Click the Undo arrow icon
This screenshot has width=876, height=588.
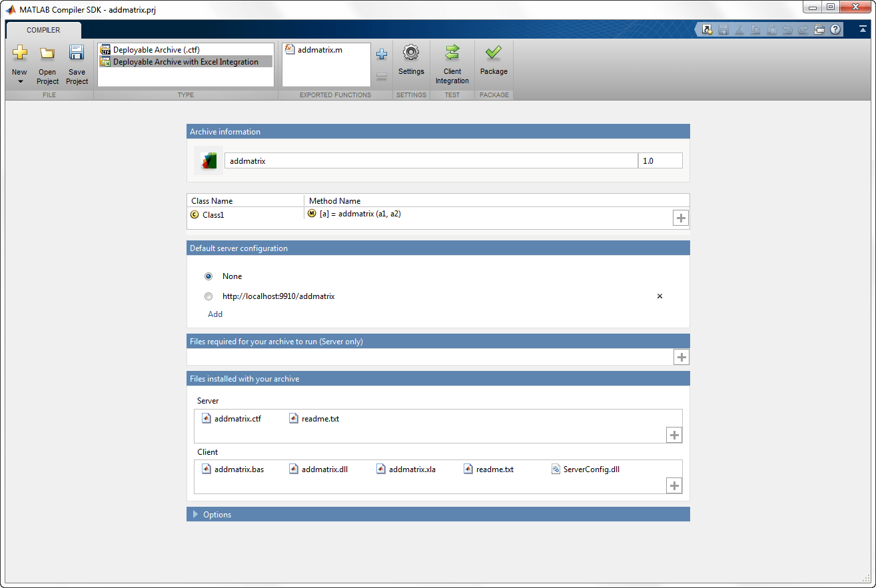coord(787,29)
